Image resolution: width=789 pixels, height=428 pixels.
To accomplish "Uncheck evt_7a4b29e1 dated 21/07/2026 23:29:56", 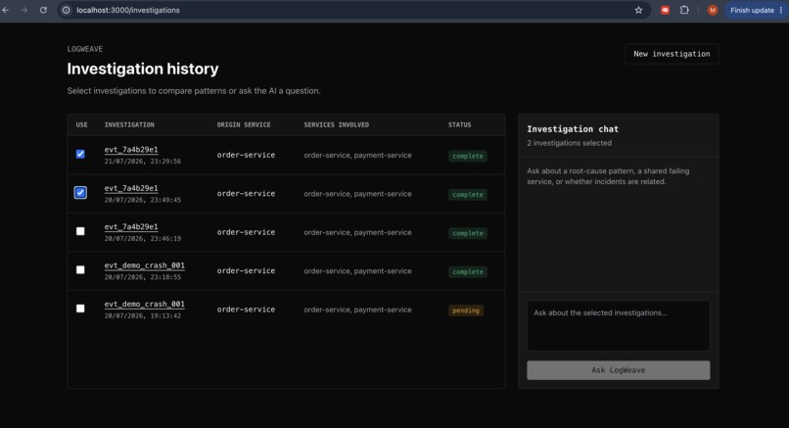I will click(80, 154).
